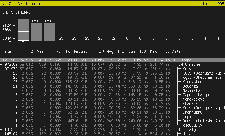The width and height of the screenshot is (225, 136).
Task: Select the Zaporizhzhya city entry
Action: pyautogui.click(x=196, y=95)
